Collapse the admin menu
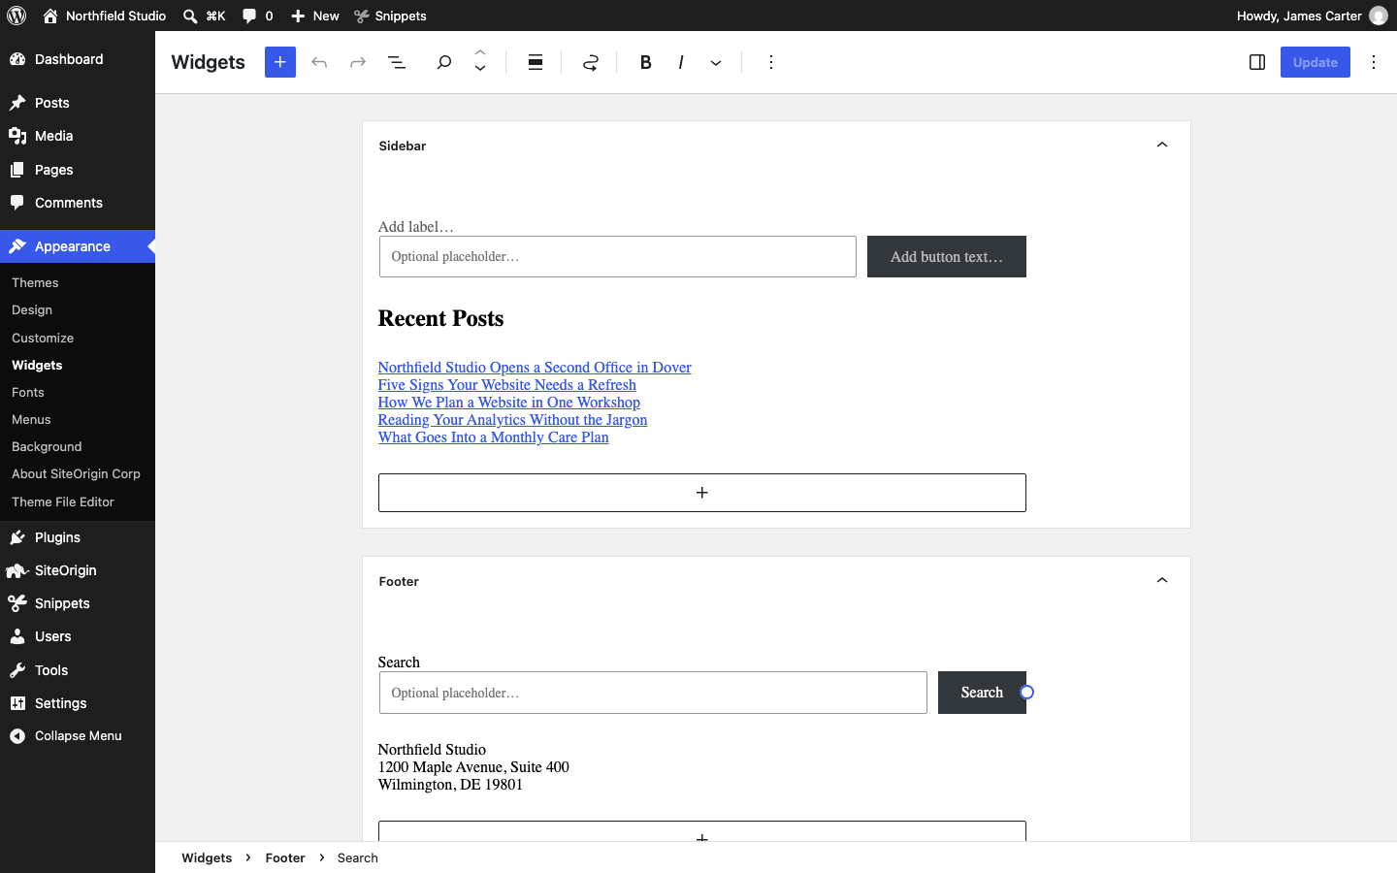Viewport: 1397px width, 873px height. tap(78, 736)
